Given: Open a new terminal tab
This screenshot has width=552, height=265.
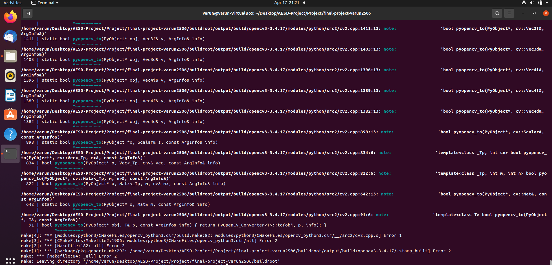Looking at the screenshot, I should tap(28, 13).
